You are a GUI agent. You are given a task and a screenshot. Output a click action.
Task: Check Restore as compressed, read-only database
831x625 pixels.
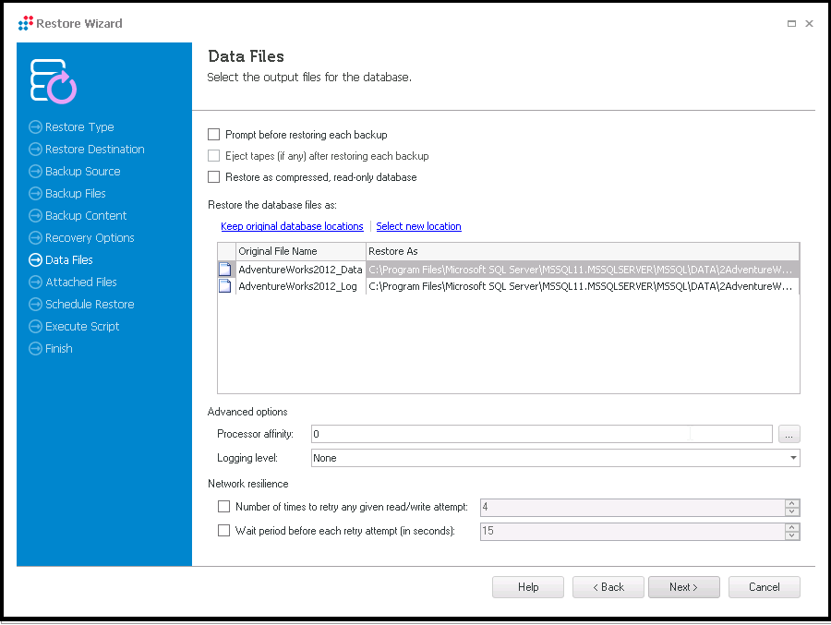click(x=213, y=177)
